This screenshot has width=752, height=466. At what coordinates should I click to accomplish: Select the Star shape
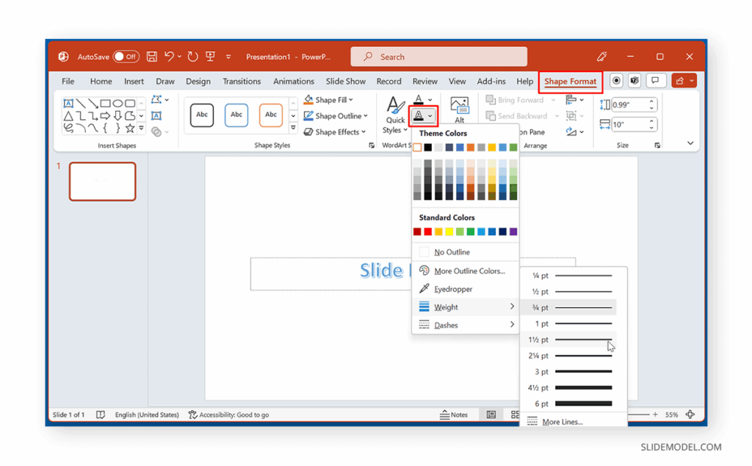pos(129,128)
